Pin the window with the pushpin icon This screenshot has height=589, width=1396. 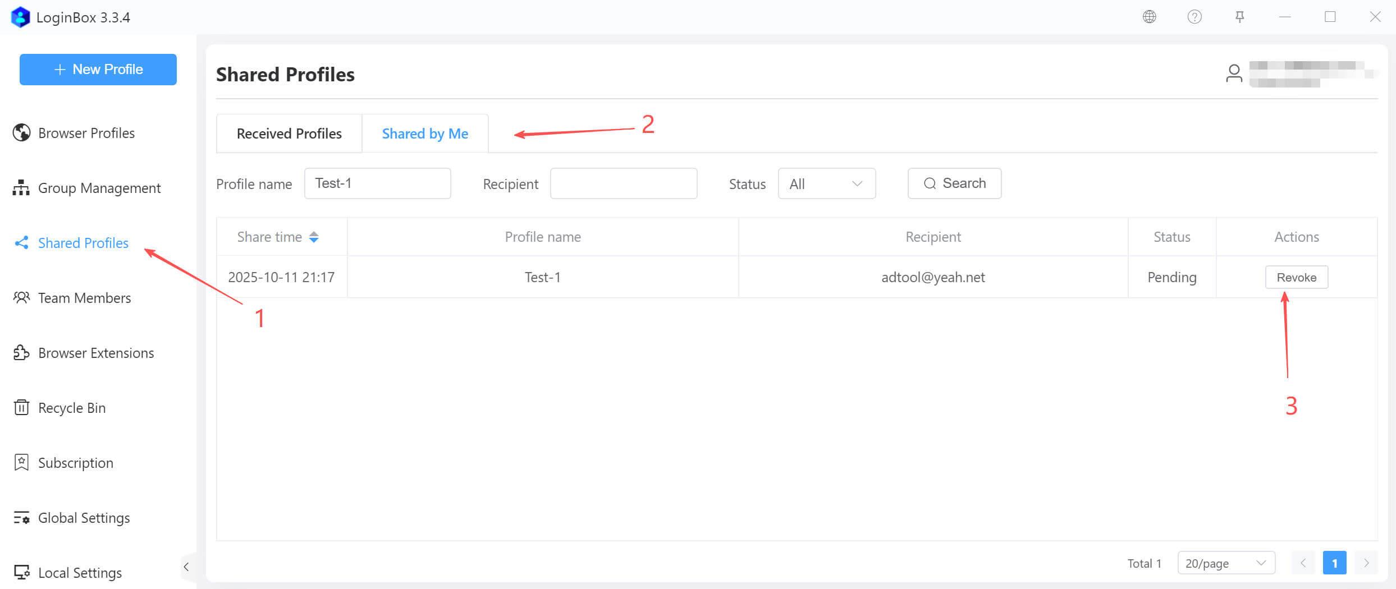point(1239,17)
